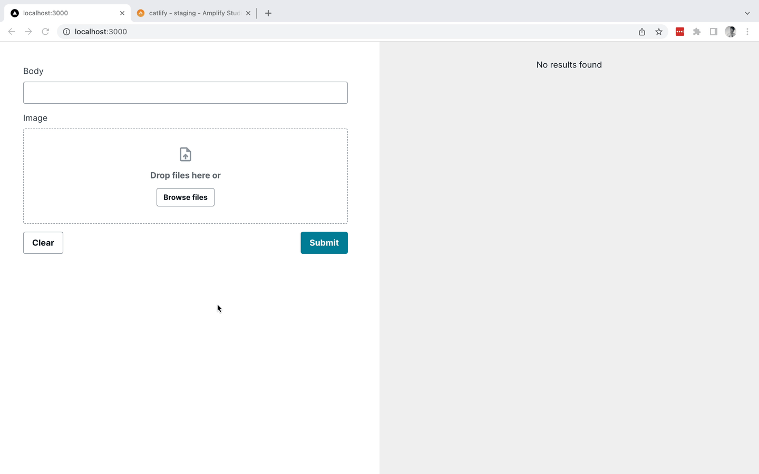Open the Extensions puzzle piece icon
This screenshot has width=759, height=474.
[x=696, y=32]
